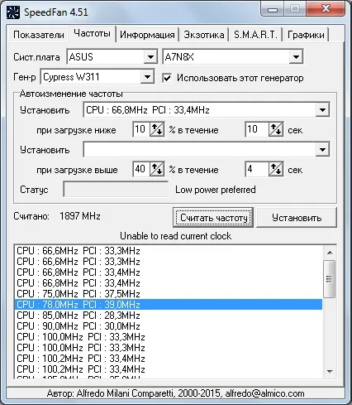Click spinner arrows for low load seconds
The height and width of the screenshot is (405, 352).
[x=276, y=129]
